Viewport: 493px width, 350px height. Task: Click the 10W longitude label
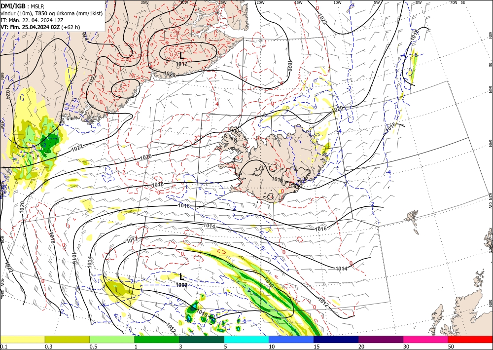click(x=337, y=2)
